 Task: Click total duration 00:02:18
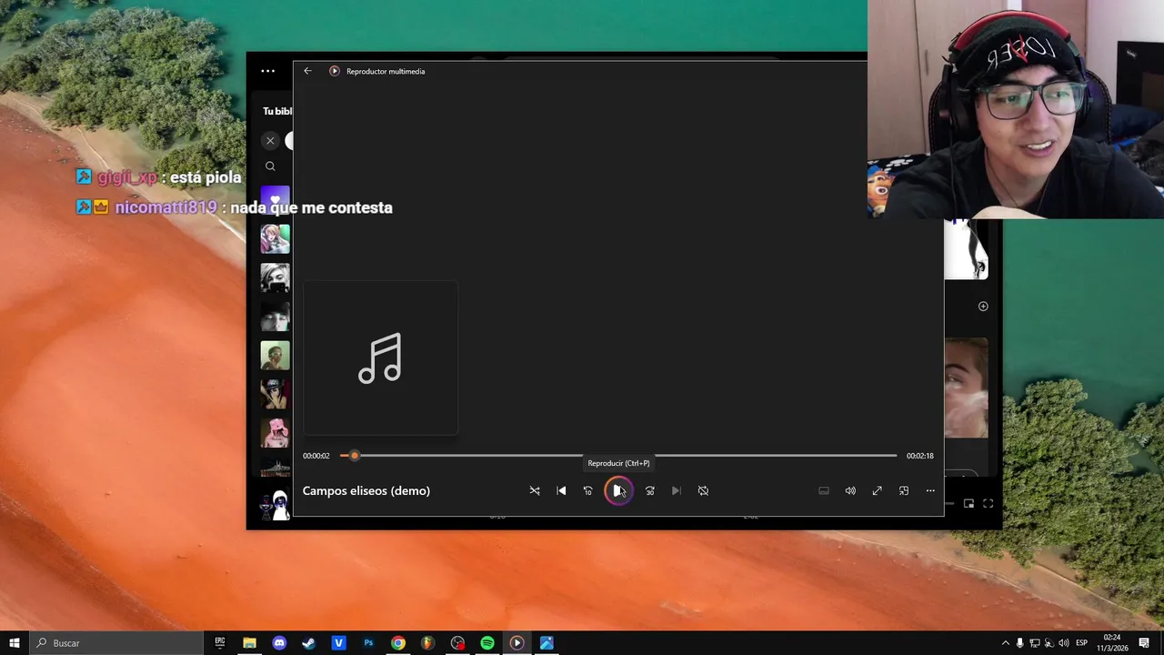[920, 456]
